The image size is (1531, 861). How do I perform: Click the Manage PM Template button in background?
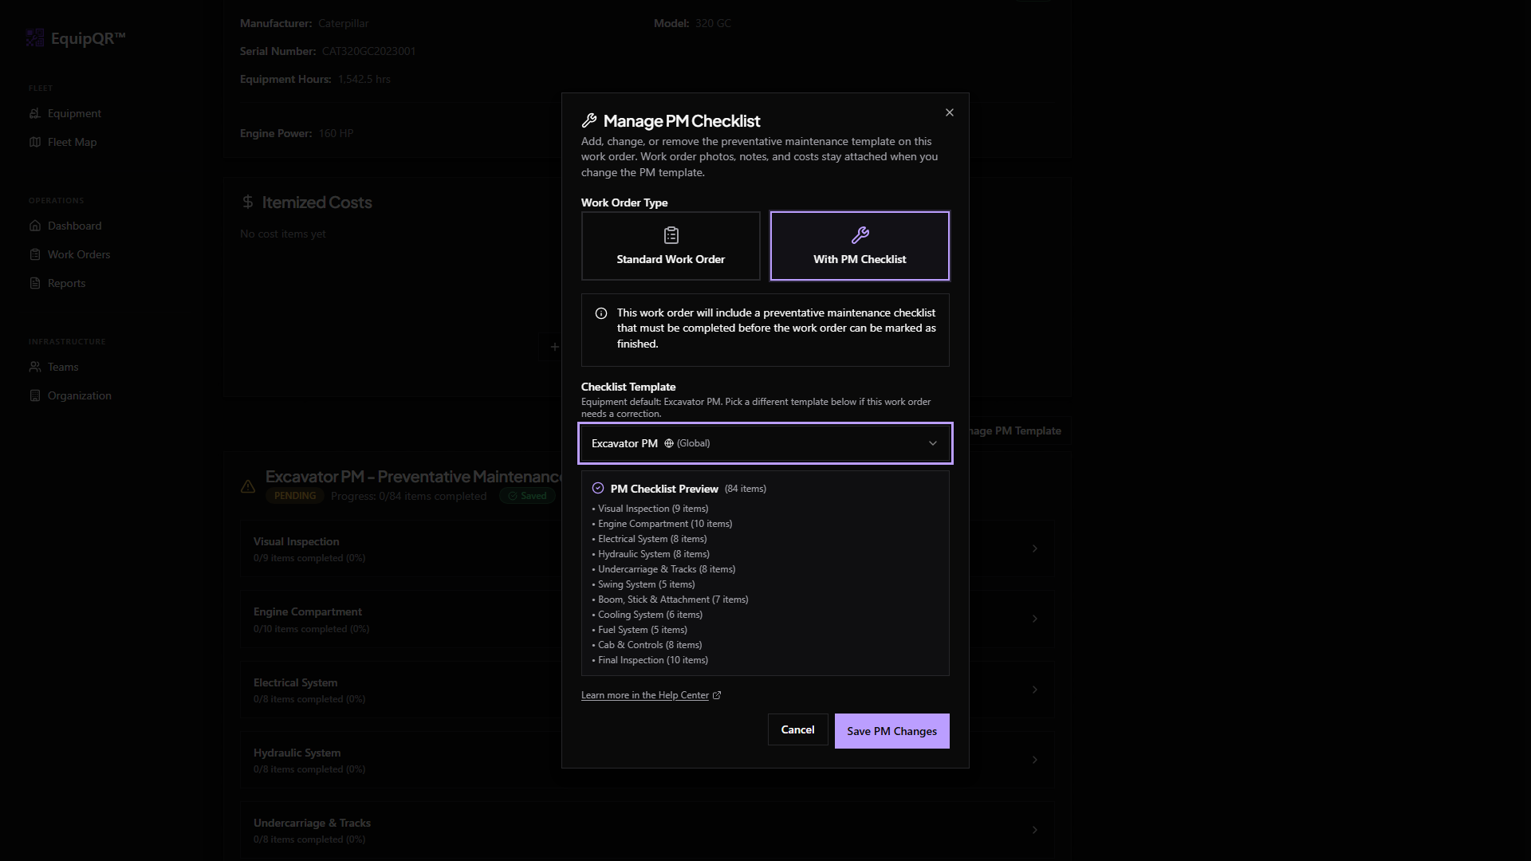(1019, 431)
